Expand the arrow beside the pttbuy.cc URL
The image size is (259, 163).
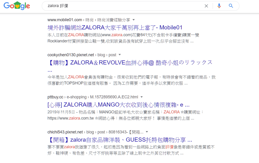pos(142,97)
